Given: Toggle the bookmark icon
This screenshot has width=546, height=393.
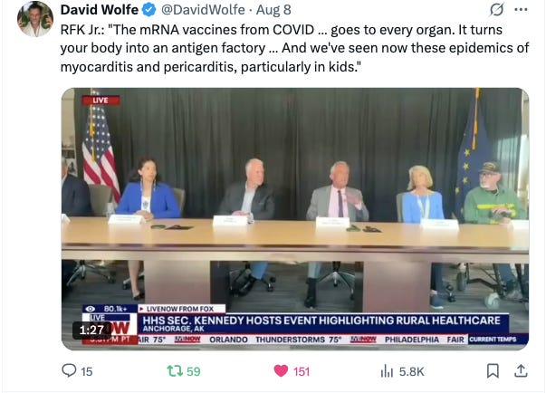Looking at the screenshot, I should (x=493, y=371).
